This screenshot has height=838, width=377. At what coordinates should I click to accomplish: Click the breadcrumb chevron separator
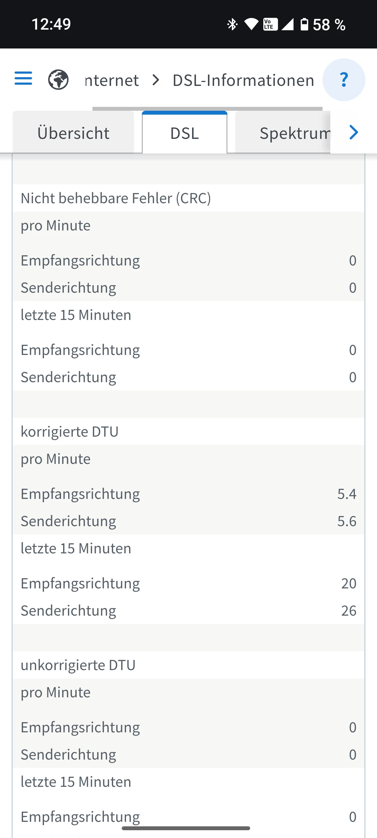(x=156, y=80)
